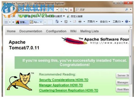Screen dimensions: 135x99
Task: Click the Apache Tomcat/7.0.11 heading
Action: 24,45
